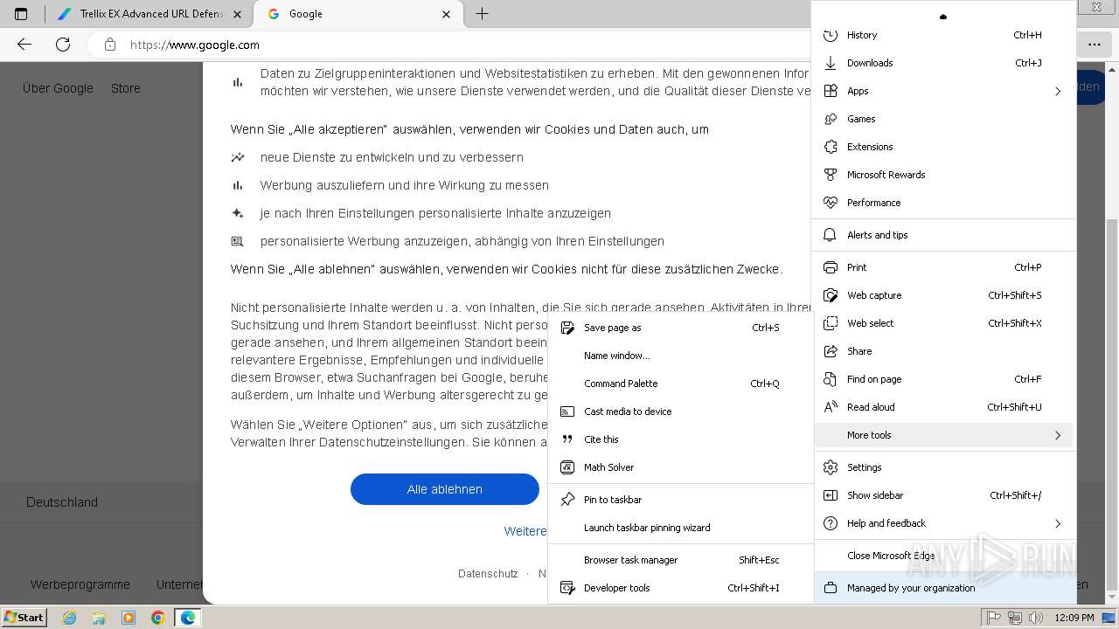Viewport: 1119px width, 629px height.
Task: Switch to the Google tab
Action: pyautogui.click(x=358, y=14)
